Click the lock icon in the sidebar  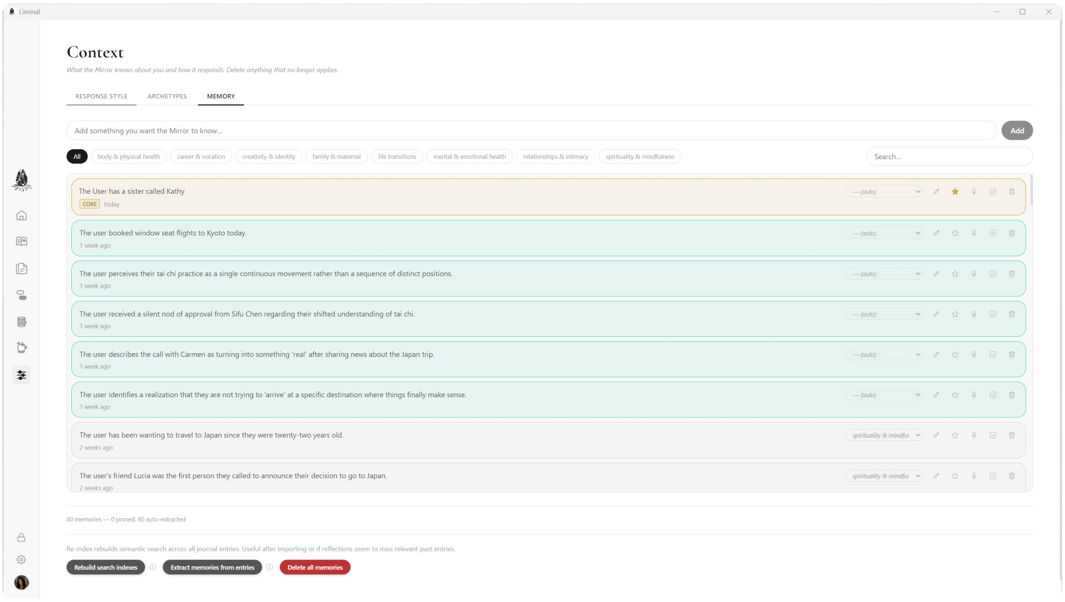(x=21, y=538)
